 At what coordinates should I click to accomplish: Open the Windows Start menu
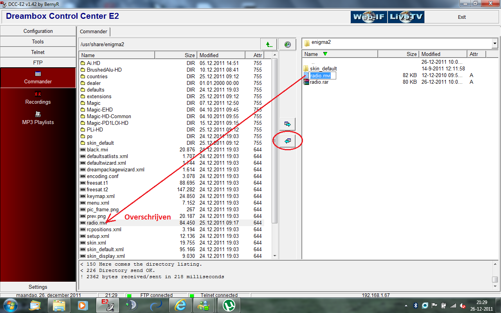10,305
